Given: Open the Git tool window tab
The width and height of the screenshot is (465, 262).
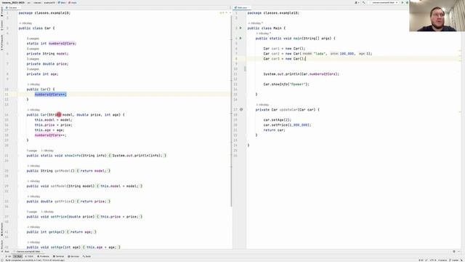Looking at the screenshot, I should (9, 256).
